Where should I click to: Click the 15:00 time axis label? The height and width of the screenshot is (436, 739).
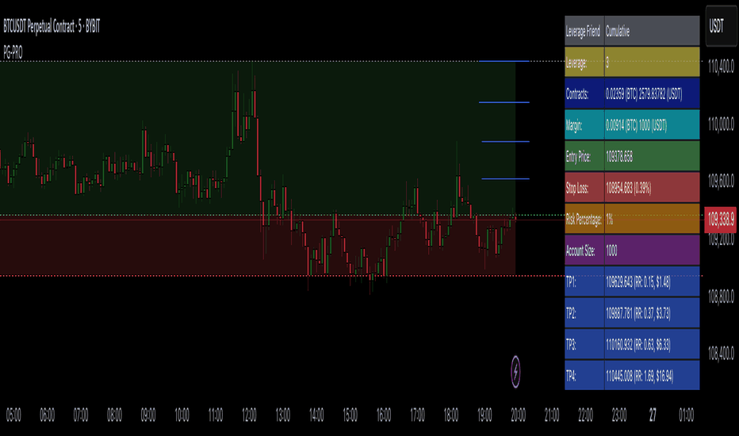pyautogui.click(x=350, y=415)
